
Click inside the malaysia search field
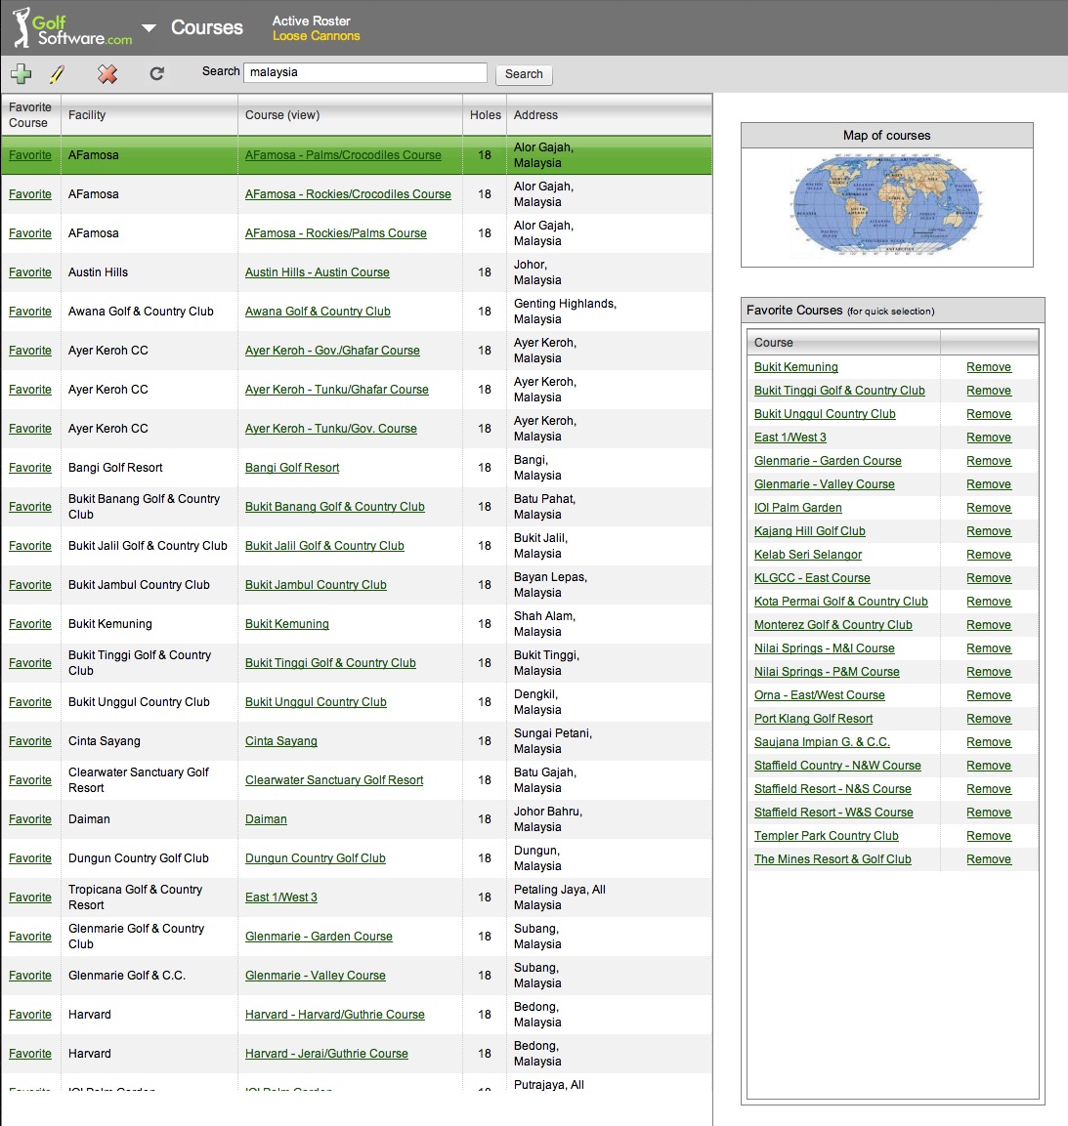coord(365,72)
